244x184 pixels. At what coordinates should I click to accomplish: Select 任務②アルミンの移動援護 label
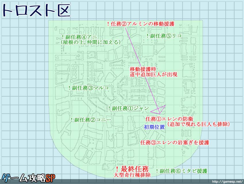[x=141, y=24]
